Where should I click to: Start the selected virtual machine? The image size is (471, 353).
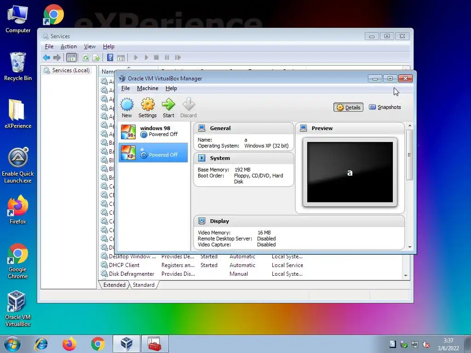click(x=168, y=108)
